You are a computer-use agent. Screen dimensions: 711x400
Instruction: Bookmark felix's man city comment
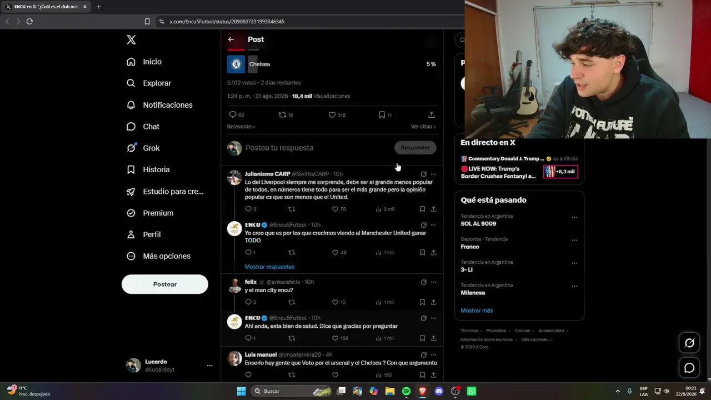422,302
